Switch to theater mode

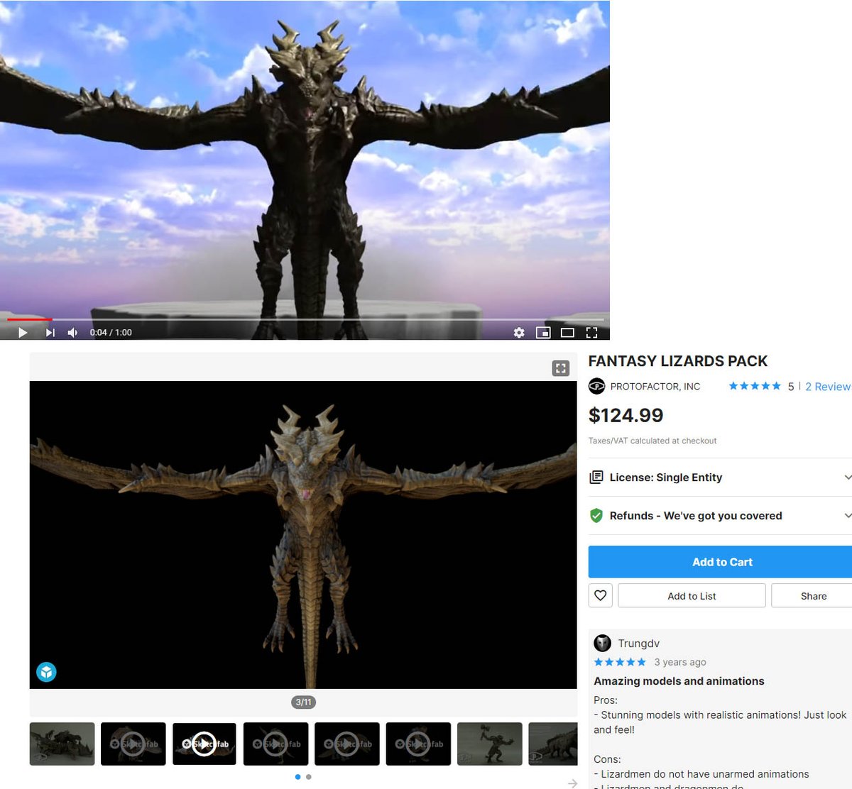[x=567, y=332]
